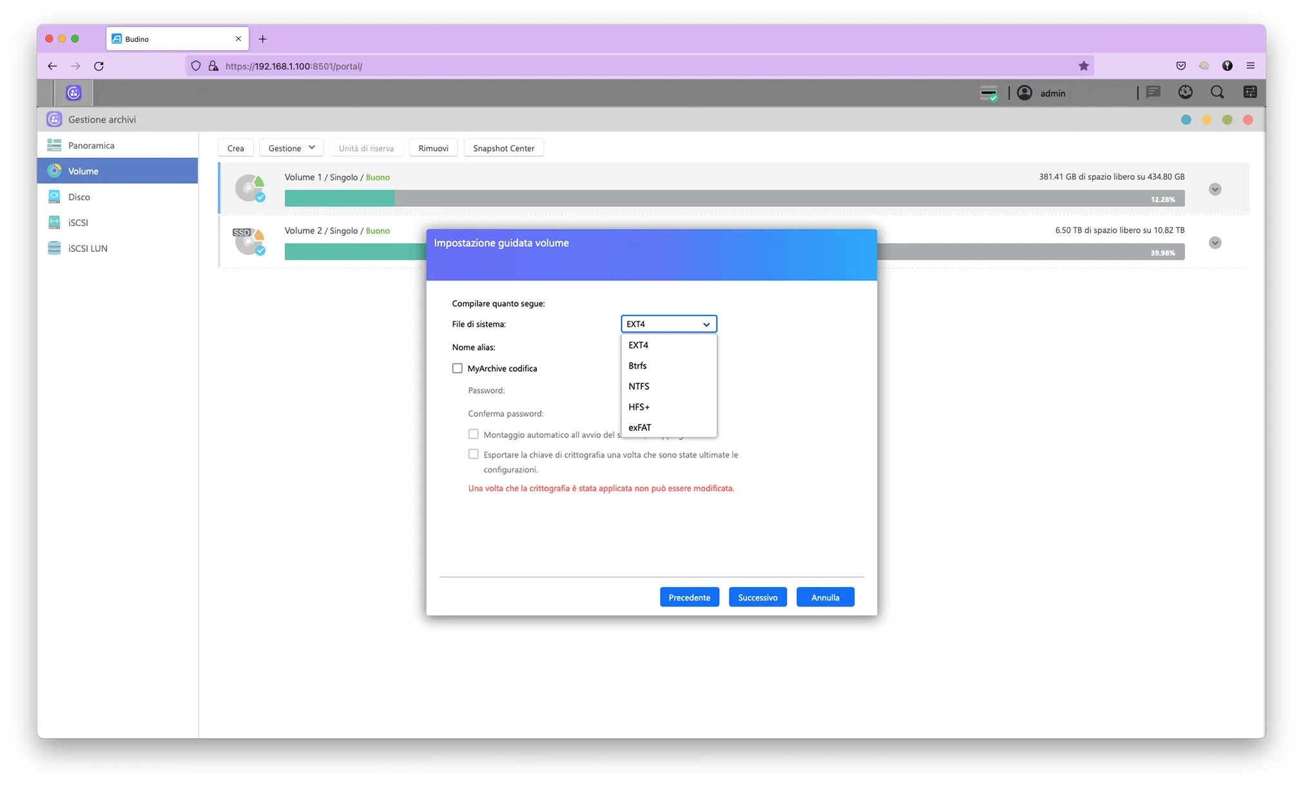Viewport: 1303px width, 786px height.
Task: Open the Disco section in sidebar
Action: 79,197
